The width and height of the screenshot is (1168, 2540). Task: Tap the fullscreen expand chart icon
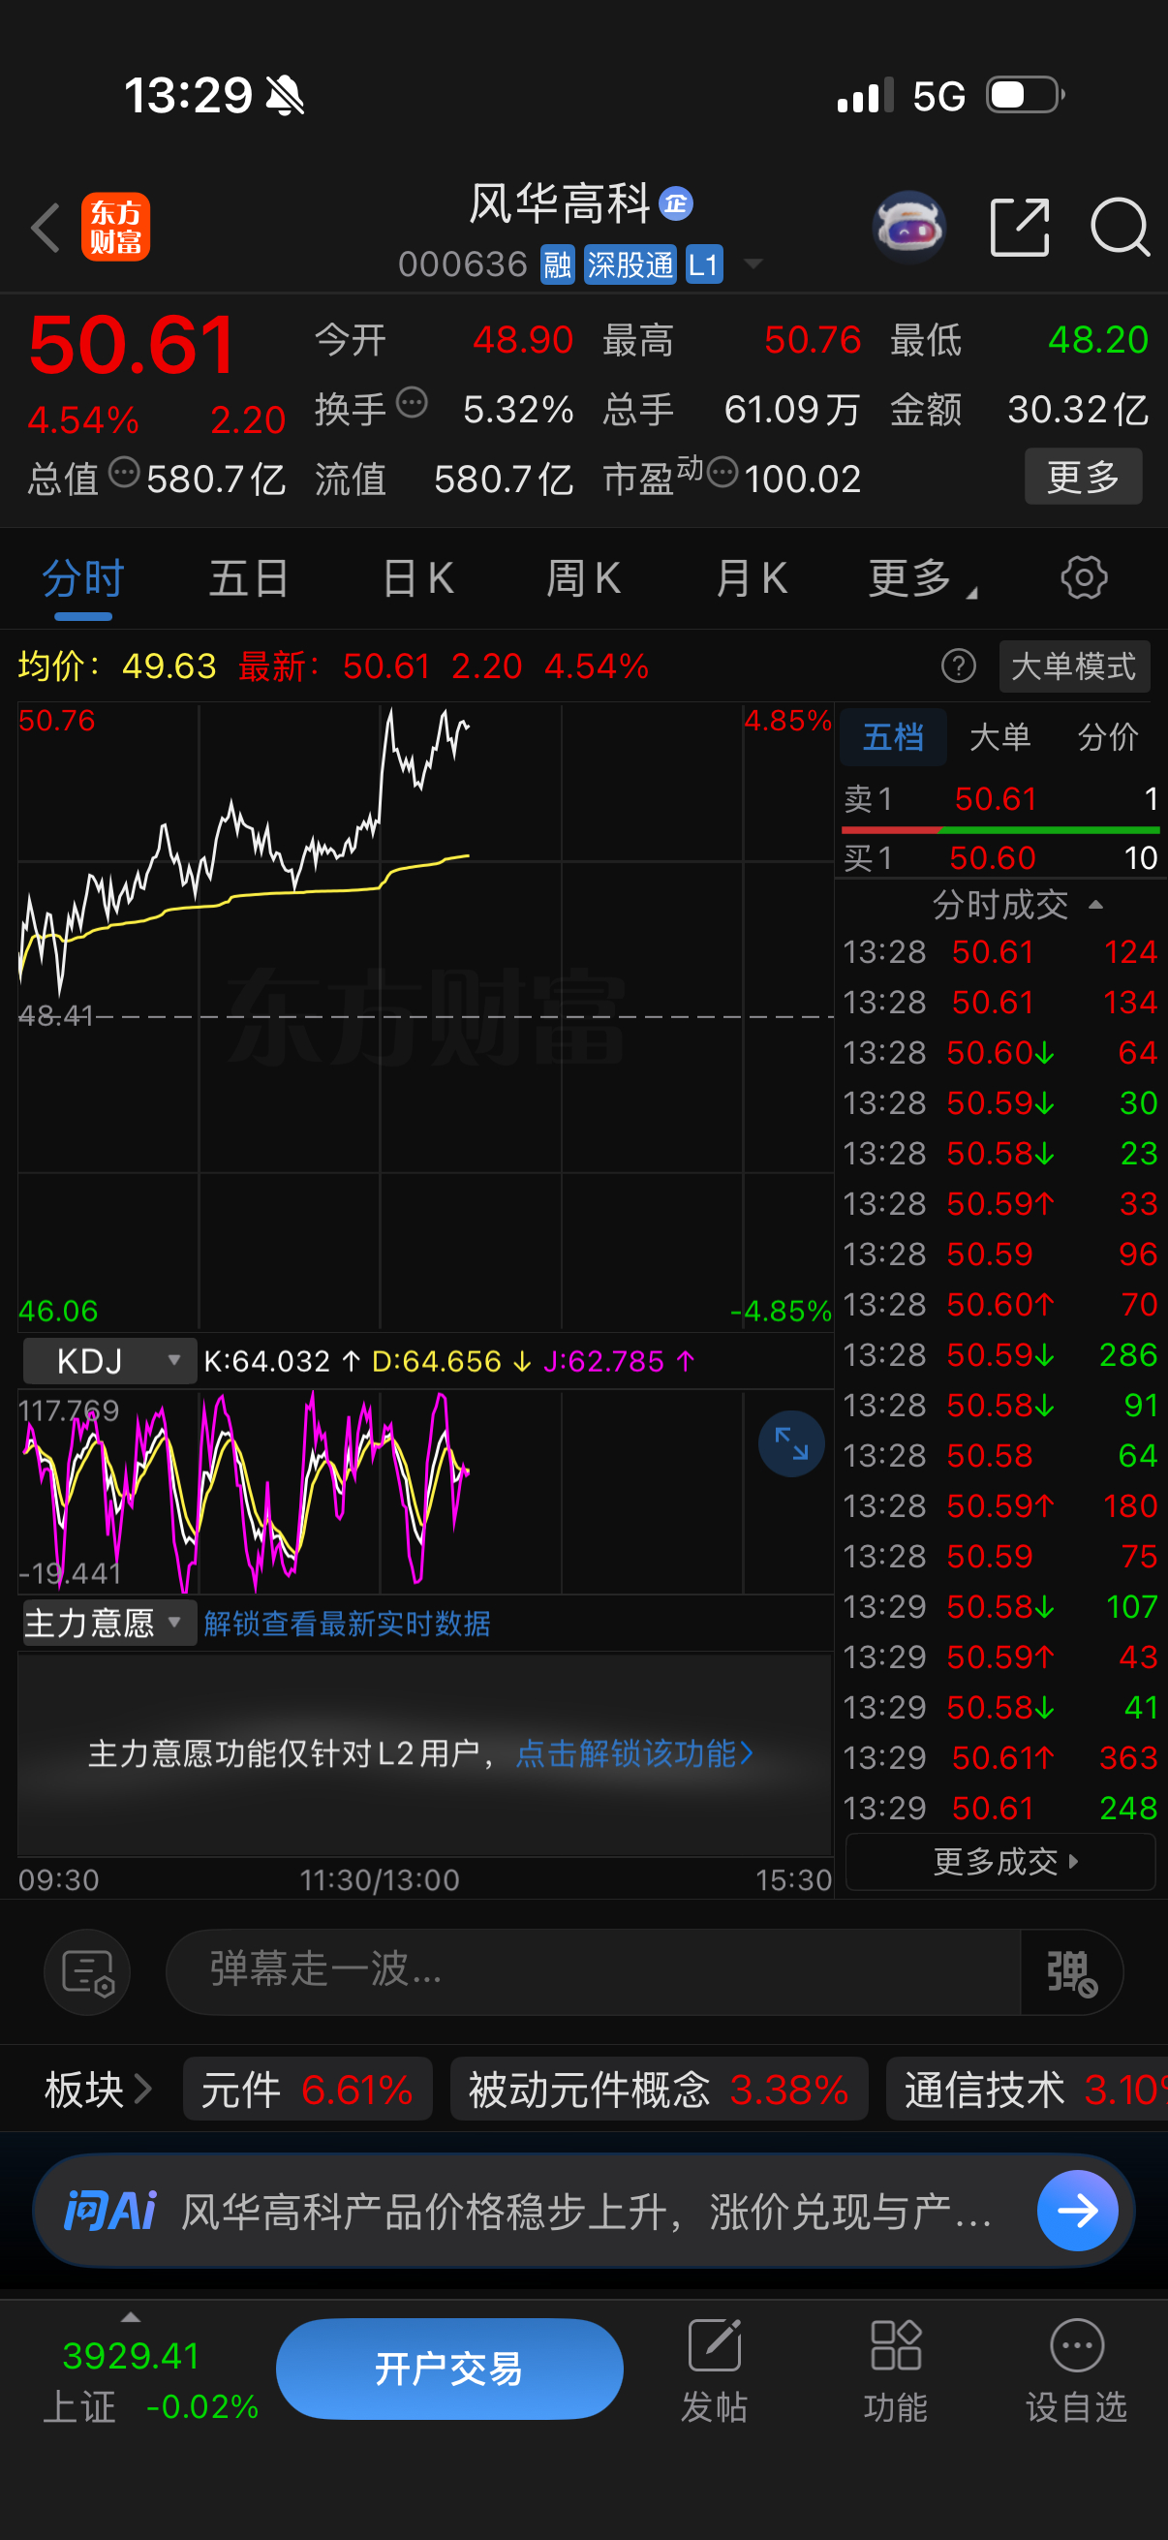tap(791, 1443)
